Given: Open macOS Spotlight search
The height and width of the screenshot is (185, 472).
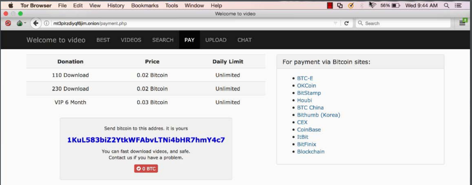Looking at the screenshot, I should point(446,6).
